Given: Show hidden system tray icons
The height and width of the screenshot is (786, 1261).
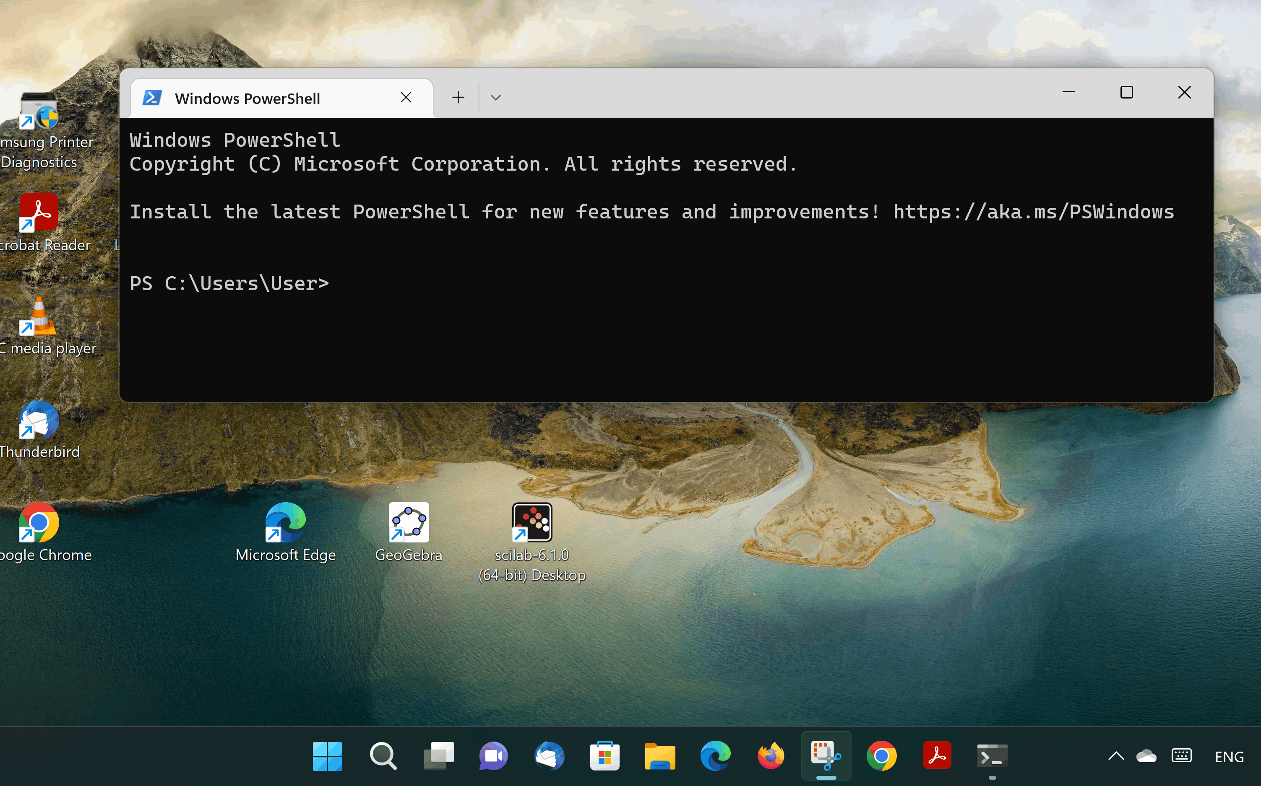Looking at the screenshot, I should pyautogui.click(x=1116, y=756).
